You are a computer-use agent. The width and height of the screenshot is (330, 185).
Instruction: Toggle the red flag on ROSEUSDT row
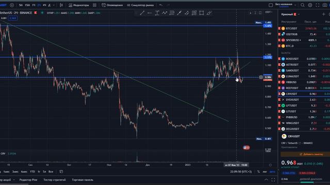pos(279,59)
